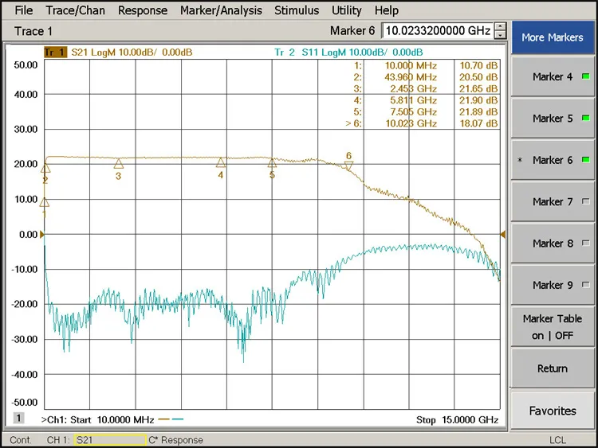Viewport: 598px width, 448px height.
Task: Click marker 4 triangle on the trace
Action: (221, 163)
